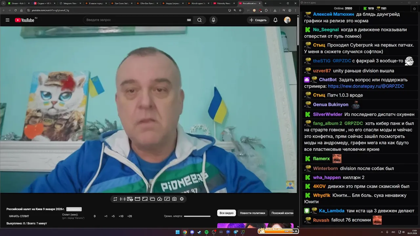Click НАЧАТЬ СПЛИТ

click(19, 216)
